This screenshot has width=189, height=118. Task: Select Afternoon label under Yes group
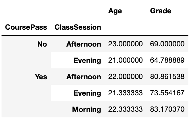(x=84, y=77)
